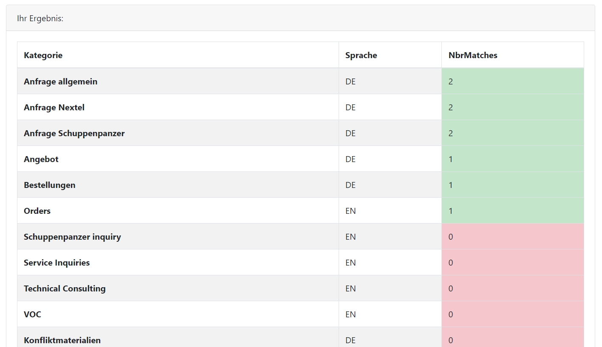Viewport: 602px width, 347px height.
Task: Click the NbrMatches column header
Action: point(472,55)
